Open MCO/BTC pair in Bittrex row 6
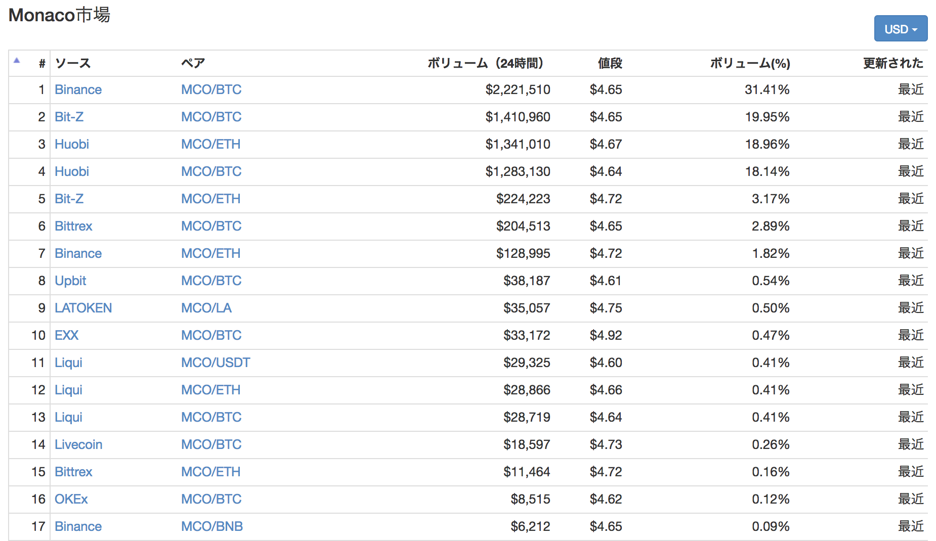The image size is (936, 541). (211, 226)
